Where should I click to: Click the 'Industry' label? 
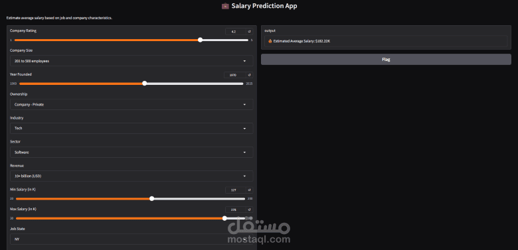tap(17, 118)
